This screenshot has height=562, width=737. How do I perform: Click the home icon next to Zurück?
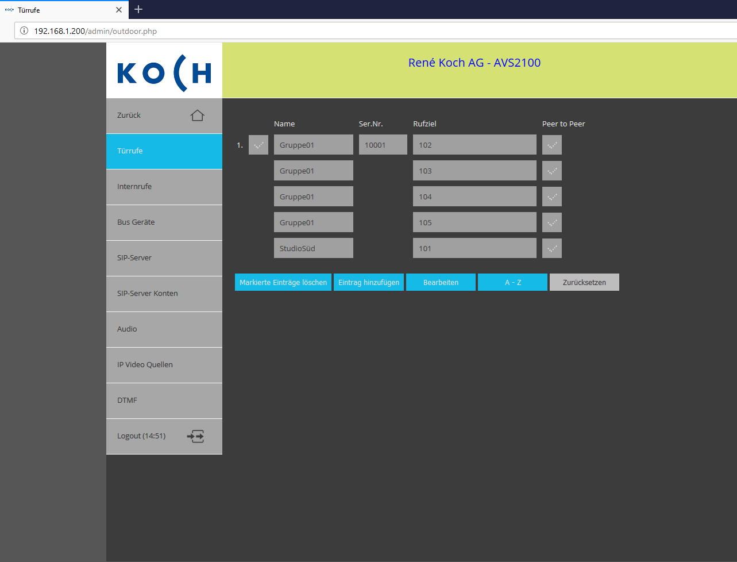tap(197, 116)
